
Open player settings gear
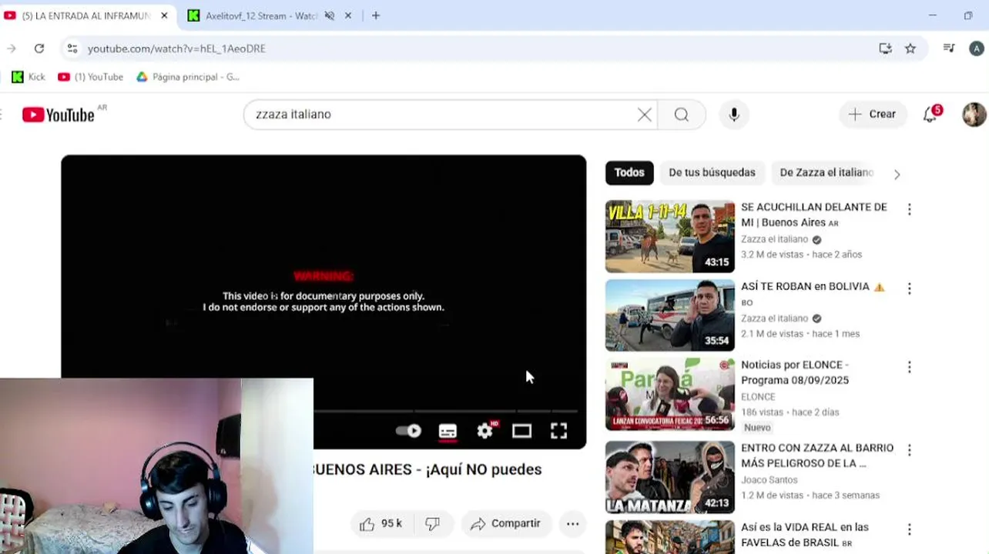[484, 431]
